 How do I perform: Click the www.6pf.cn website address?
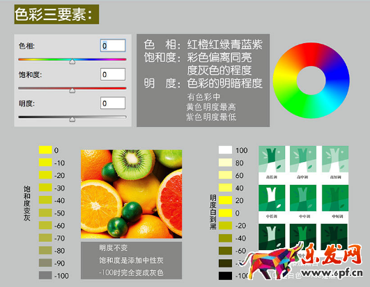tap(332, 273)
